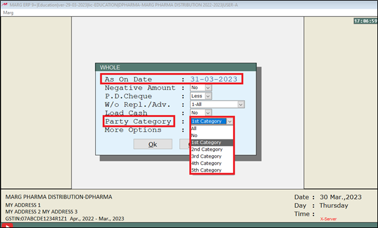Choose '3rd Category' list option

coord(212,156)
